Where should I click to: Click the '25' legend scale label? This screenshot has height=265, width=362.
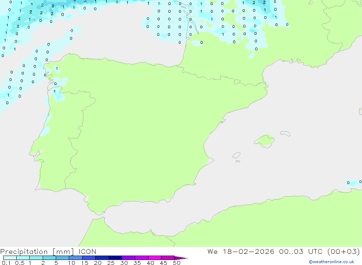point(111,263)
